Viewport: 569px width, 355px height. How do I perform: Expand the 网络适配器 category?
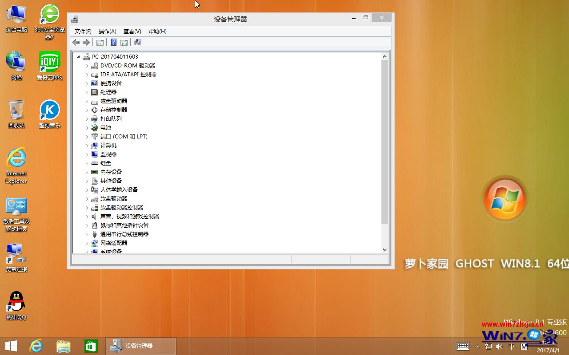pos(87,243)
